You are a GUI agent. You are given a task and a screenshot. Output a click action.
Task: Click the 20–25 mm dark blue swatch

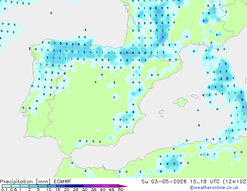pos(69,186)
